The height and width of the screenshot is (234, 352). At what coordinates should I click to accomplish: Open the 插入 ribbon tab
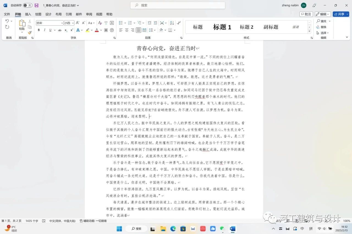28,14
